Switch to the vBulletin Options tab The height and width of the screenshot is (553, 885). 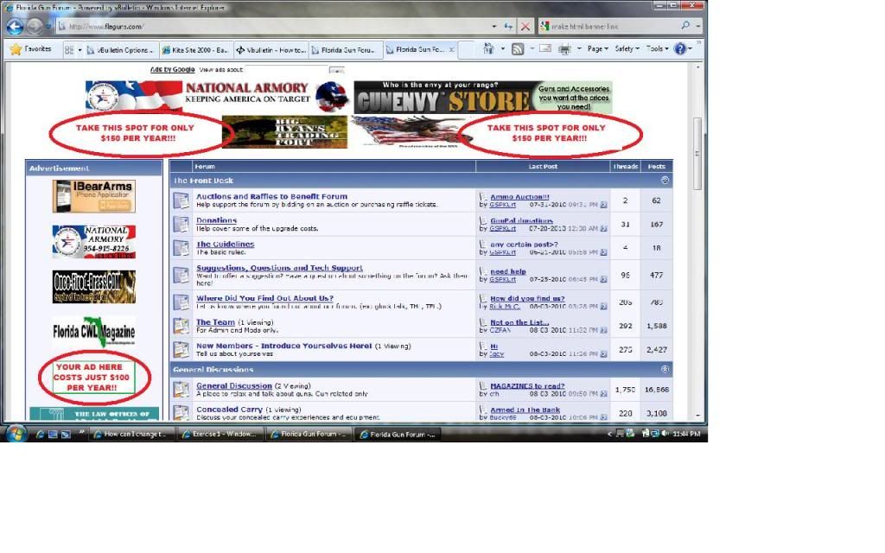point(121,49)
